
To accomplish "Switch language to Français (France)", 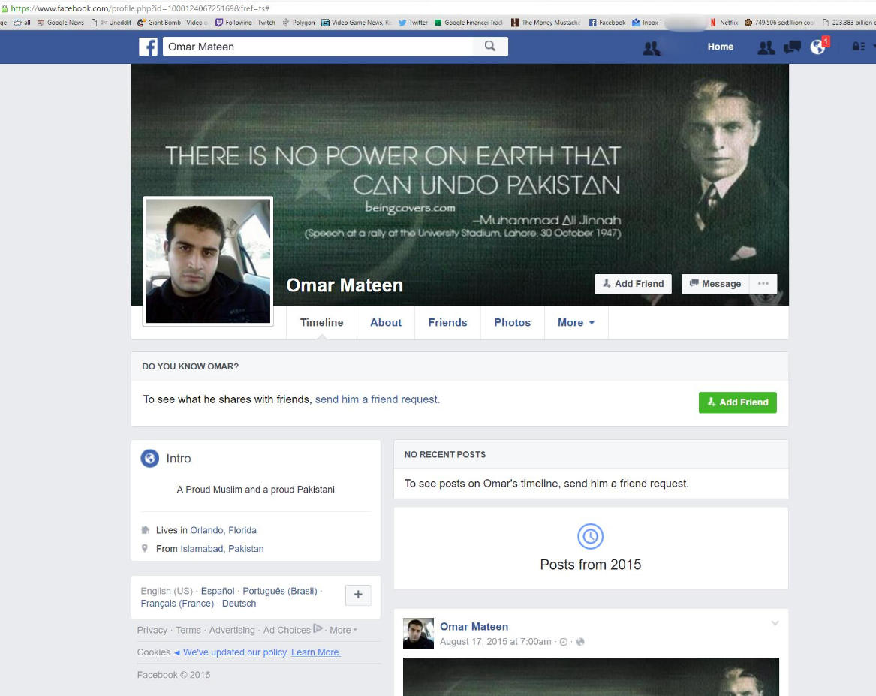I will coord(177,603).
